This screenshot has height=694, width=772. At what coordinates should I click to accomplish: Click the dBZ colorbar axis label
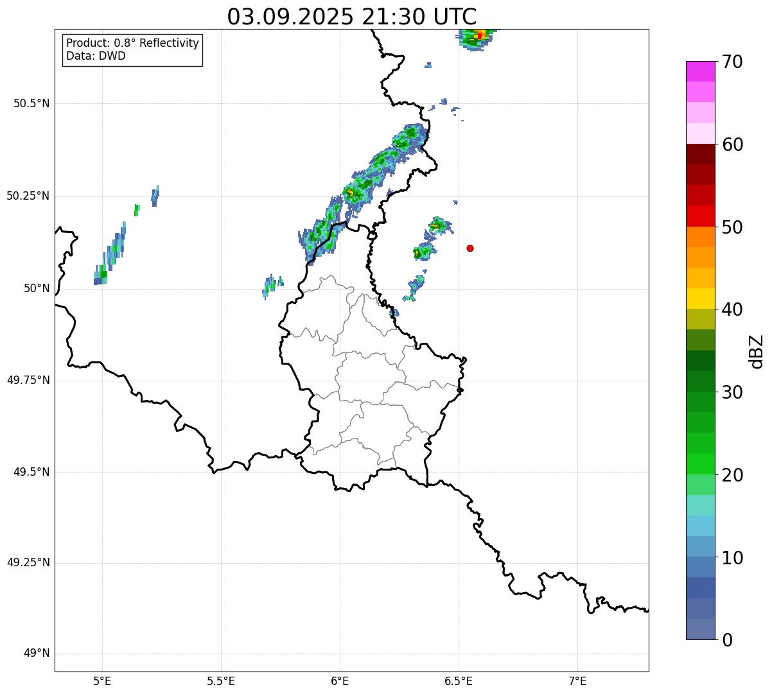(x=757, y=351)
